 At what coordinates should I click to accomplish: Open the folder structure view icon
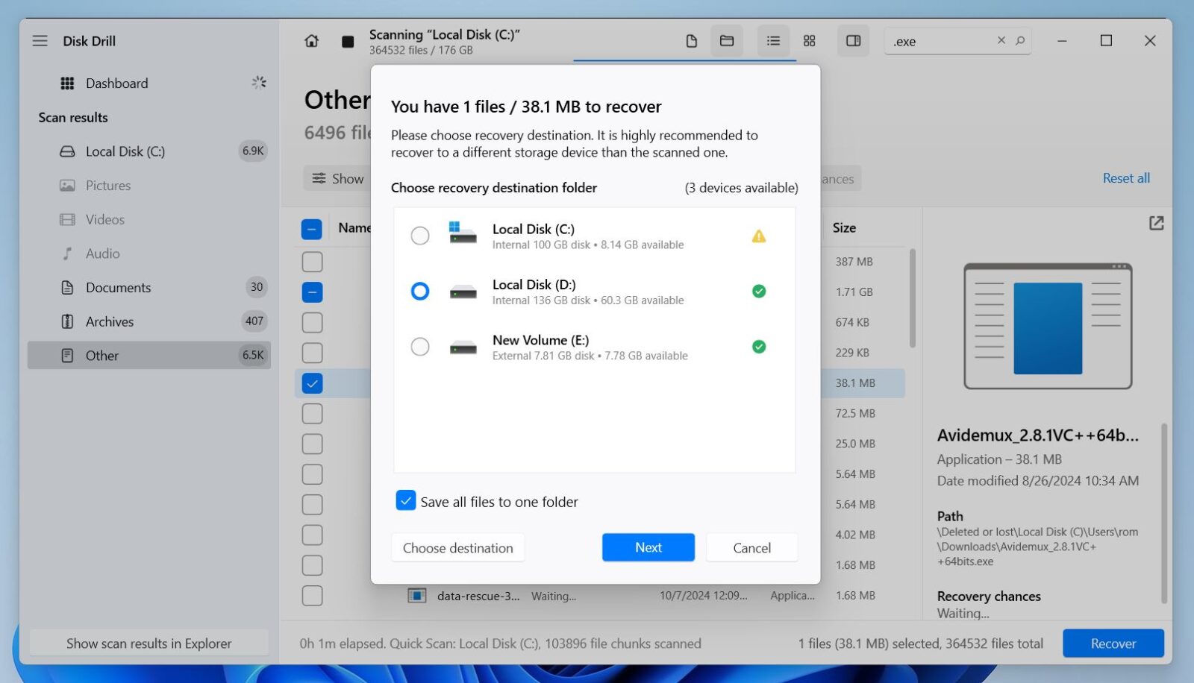728,41
